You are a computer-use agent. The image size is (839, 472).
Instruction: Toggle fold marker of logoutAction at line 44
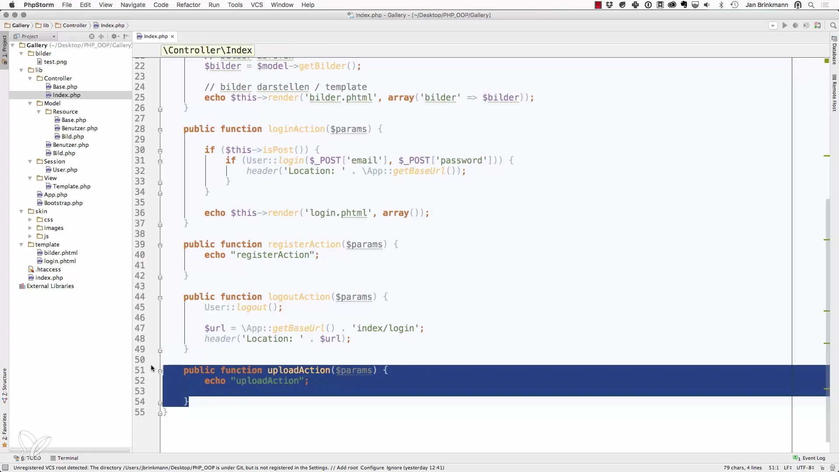(160, 298)
